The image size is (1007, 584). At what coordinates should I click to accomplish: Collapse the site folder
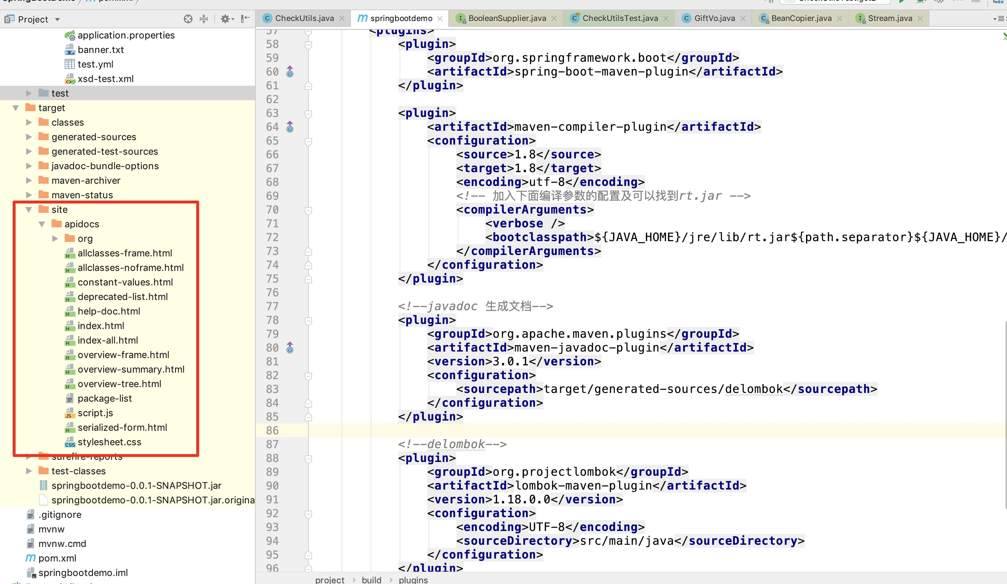point(29,210)
